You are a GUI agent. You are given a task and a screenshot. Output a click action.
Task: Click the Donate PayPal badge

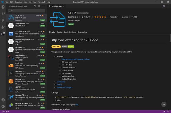click(x=68, y=46)
